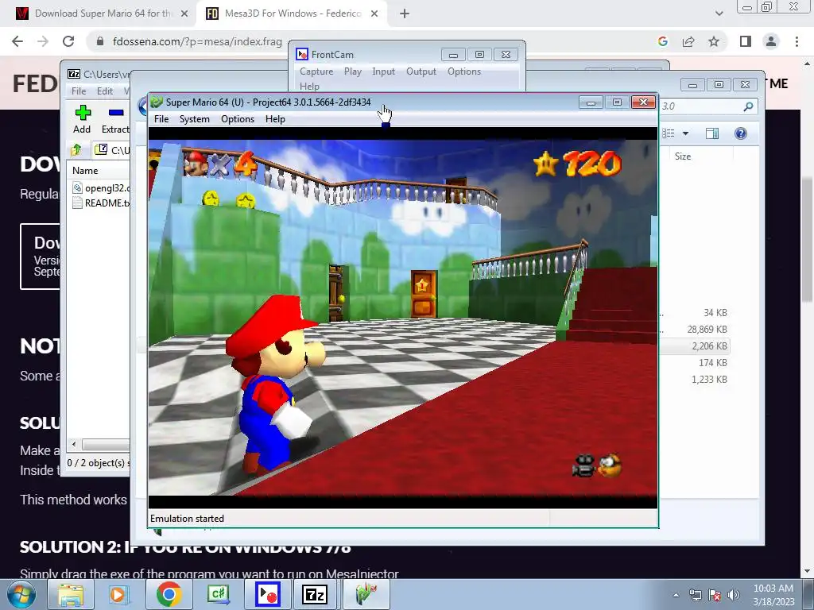Open FrontCam Help menu
Viewport: 814px width, 610px height.
click(309, 86)
